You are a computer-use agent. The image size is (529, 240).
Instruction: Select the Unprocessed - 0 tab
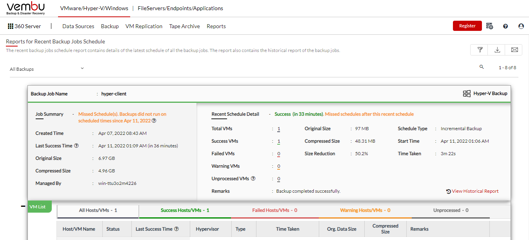(x=451, y=211)
